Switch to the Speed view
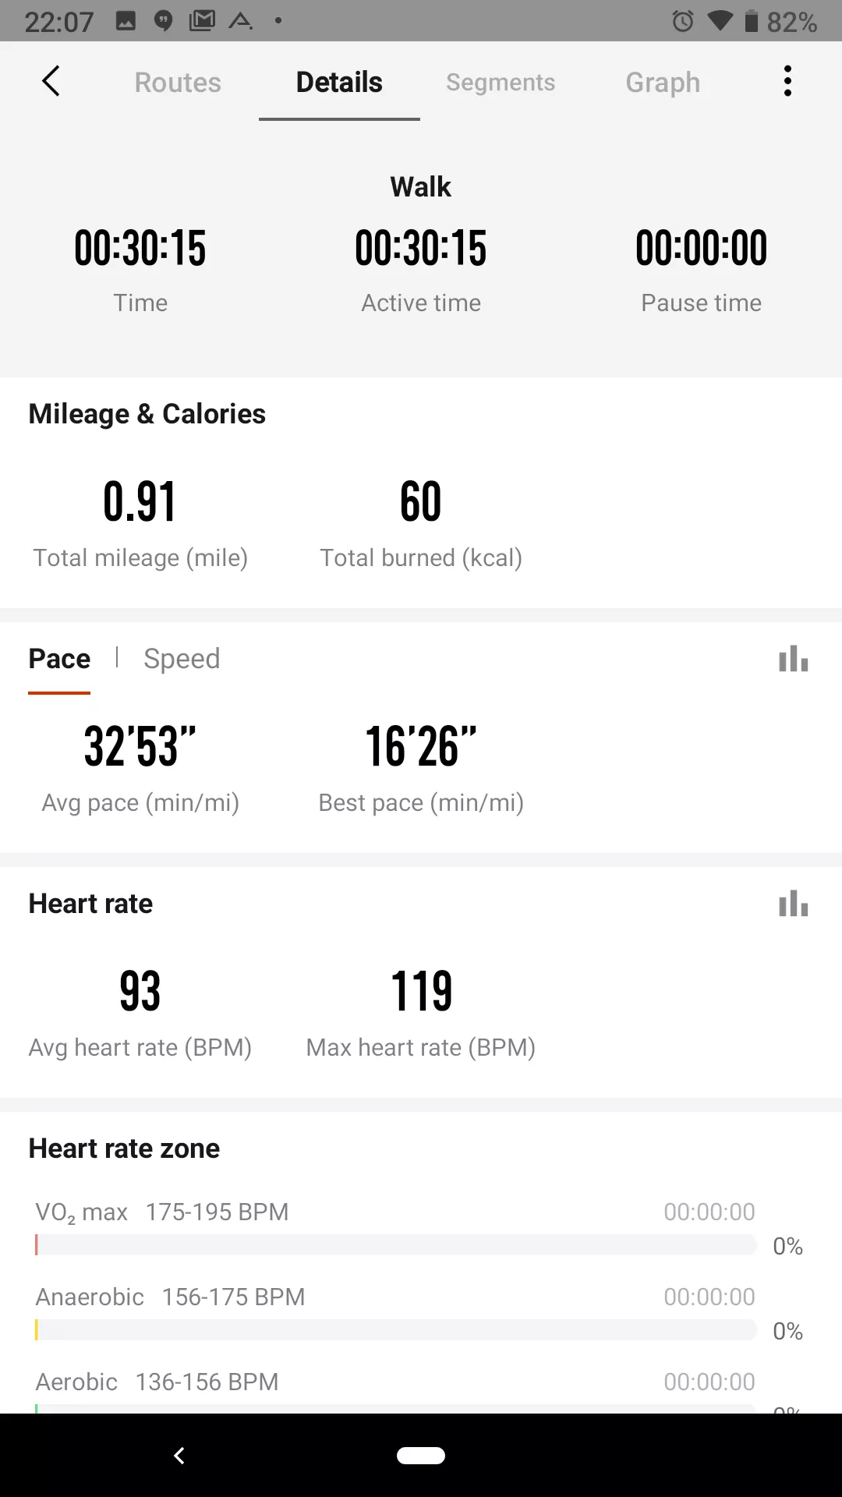The height and width of the screenshot is (1497, 842). (182, 659)
